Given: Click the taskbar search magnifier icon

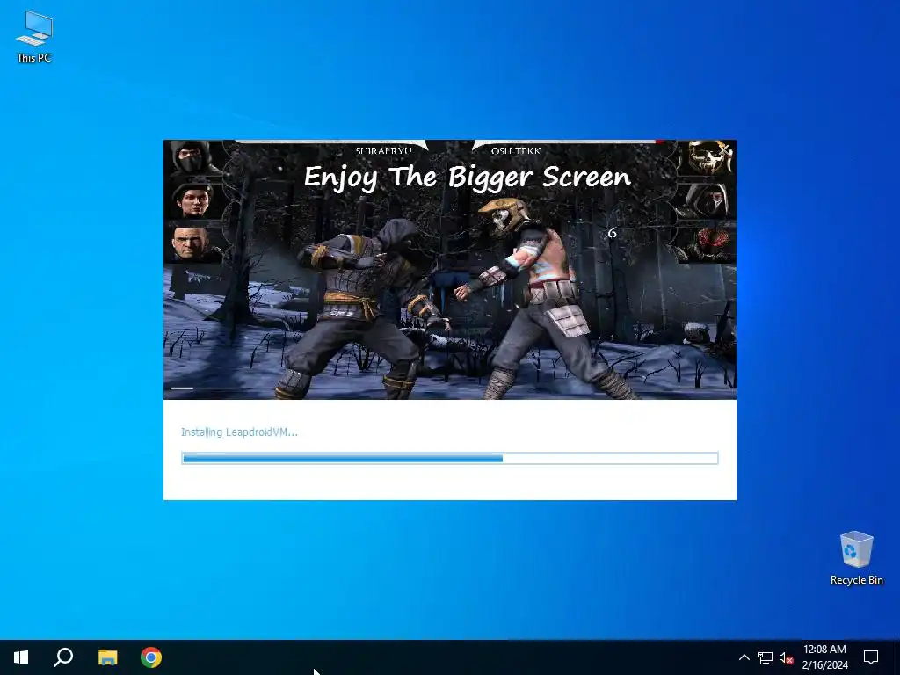Looking at the screenshot, I should 63,657.
